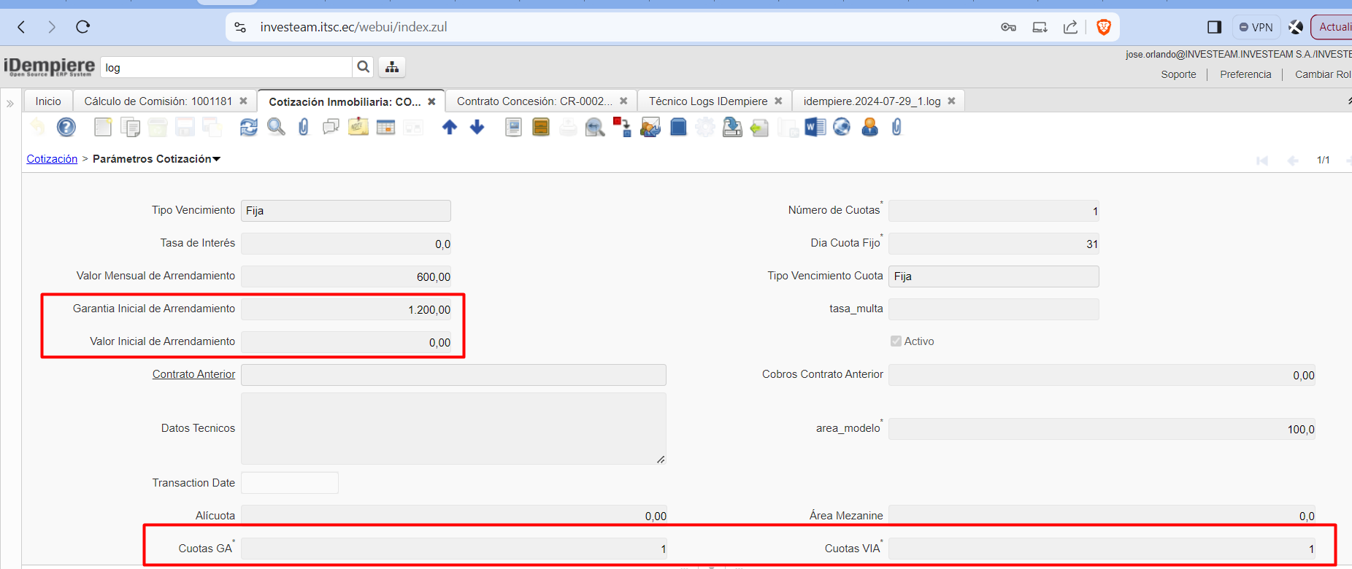Click the Chat speech-bubble icon

[331, 128]
